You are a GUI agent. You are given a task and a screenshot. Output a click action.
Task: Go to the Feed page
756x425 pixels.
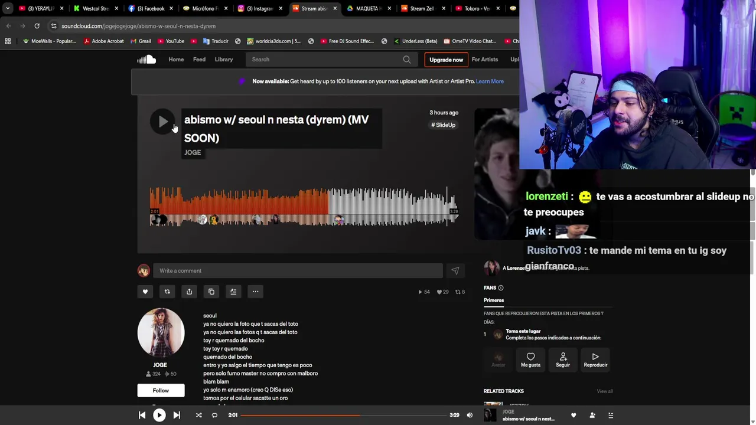(x=199, y=59)
